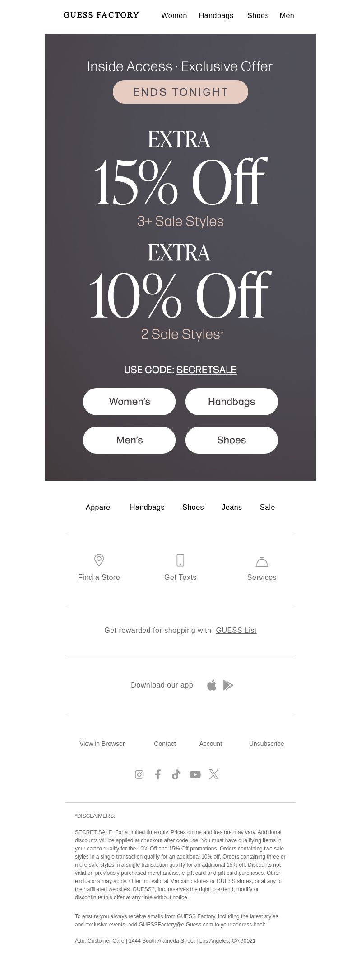This screenshot has width=361, height=954.
Task: Select Men in the top navigation
Action: point(287,15)
